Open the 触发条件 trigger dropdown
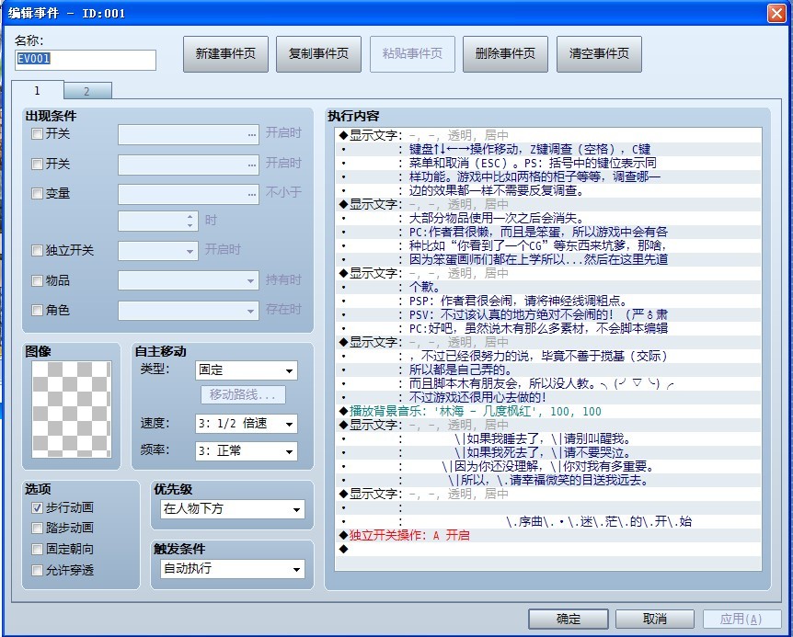The width and height of the screenshot is (793, 637). [x=233, y=569]
